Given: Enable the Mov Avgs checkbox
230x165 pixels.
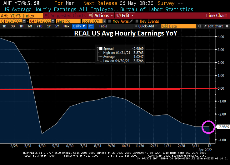Looking at the screenshot, I should (109, 21).
